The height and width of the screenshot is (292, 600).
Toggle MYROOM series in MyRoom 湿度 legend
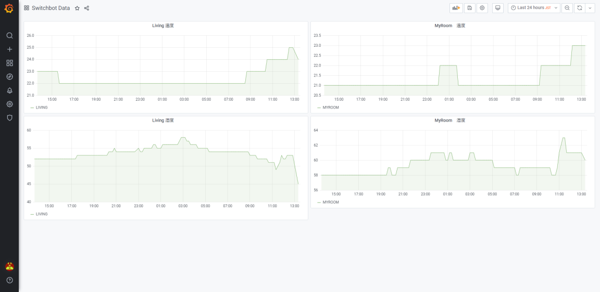330,202
